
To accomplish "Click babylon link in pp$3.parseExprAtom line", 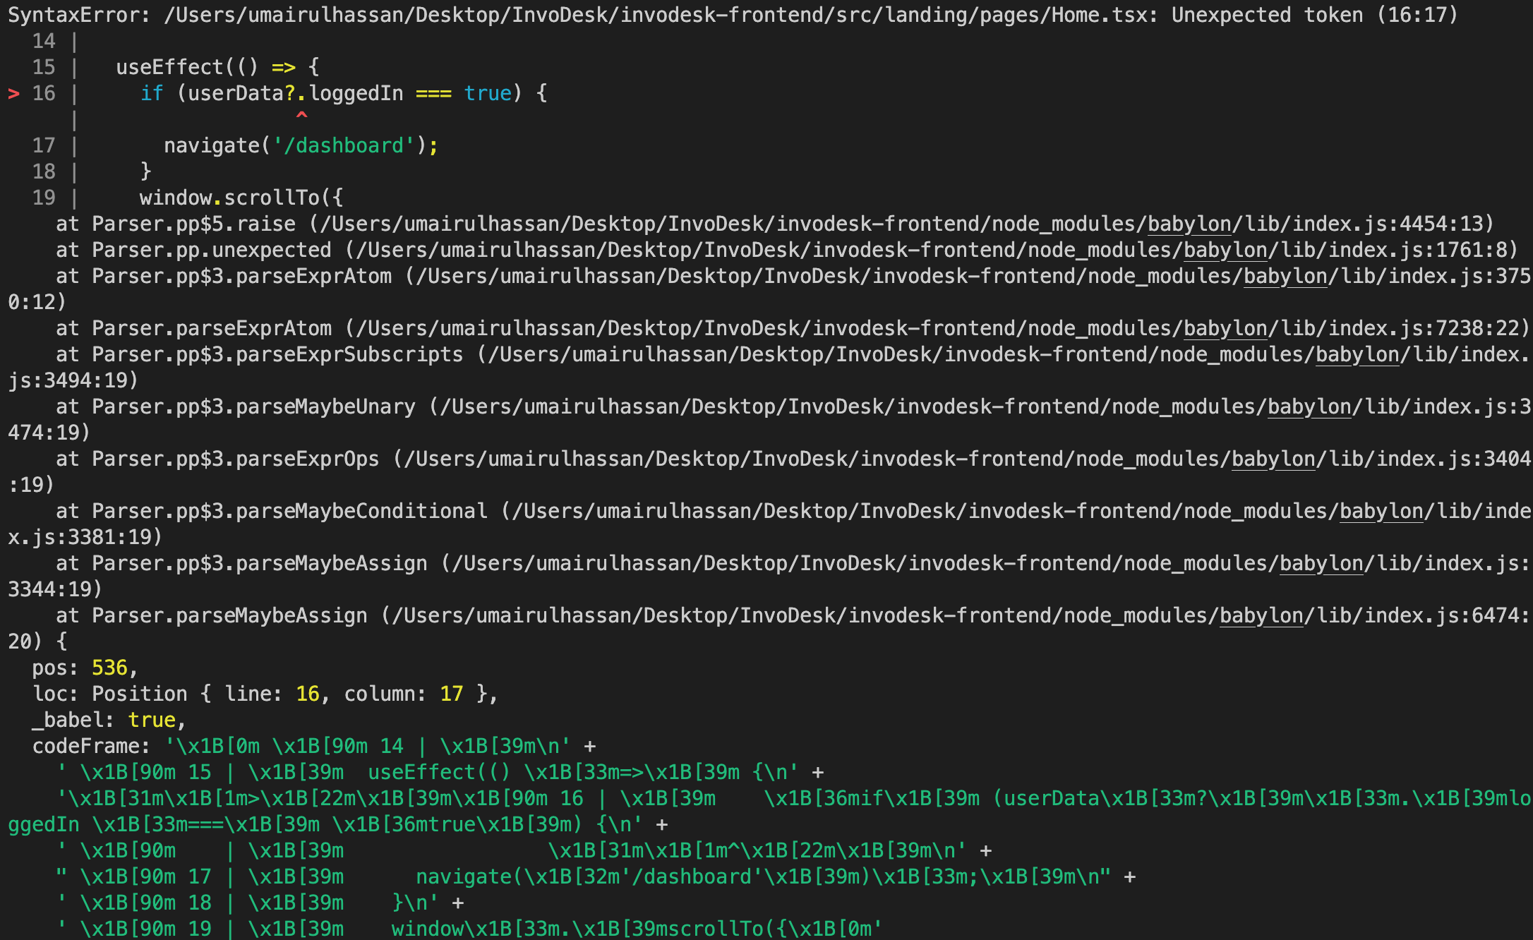I will coord(1285,277).
